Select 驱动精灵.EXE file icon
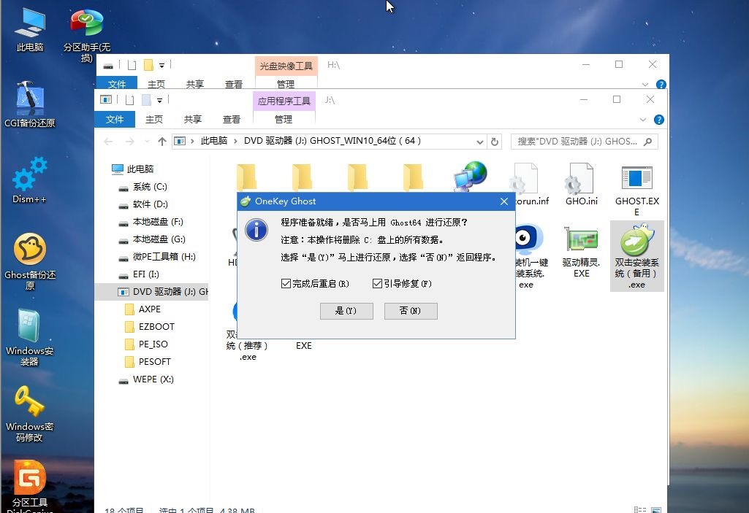The height and width of the screenshot is (513, 749). (x=582, y=252)
